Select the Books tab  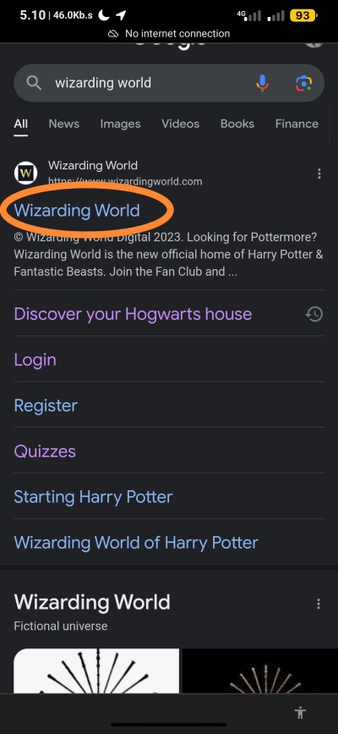click(x=237, y=124)
